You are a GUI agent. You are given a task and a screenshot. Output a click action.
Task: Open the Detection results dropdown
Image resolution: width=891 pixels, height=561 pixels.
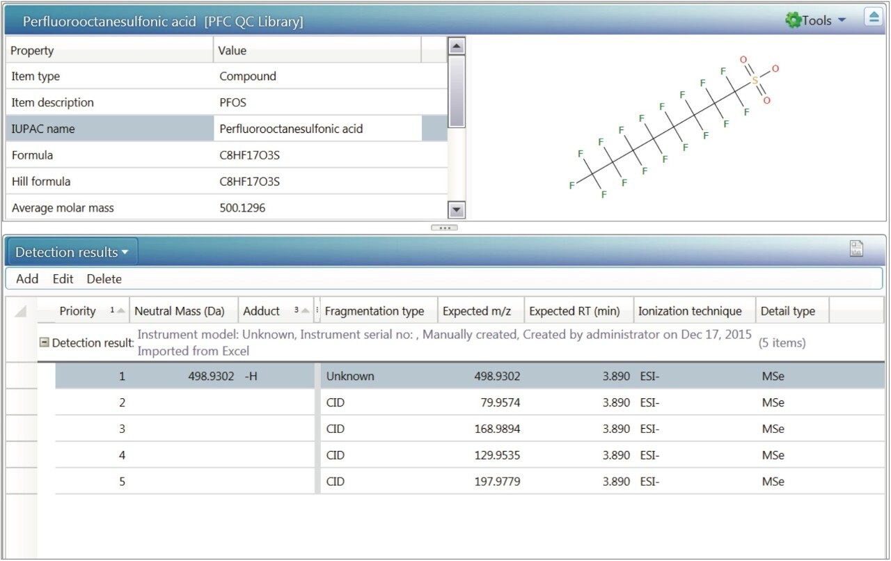pos(72,252)
